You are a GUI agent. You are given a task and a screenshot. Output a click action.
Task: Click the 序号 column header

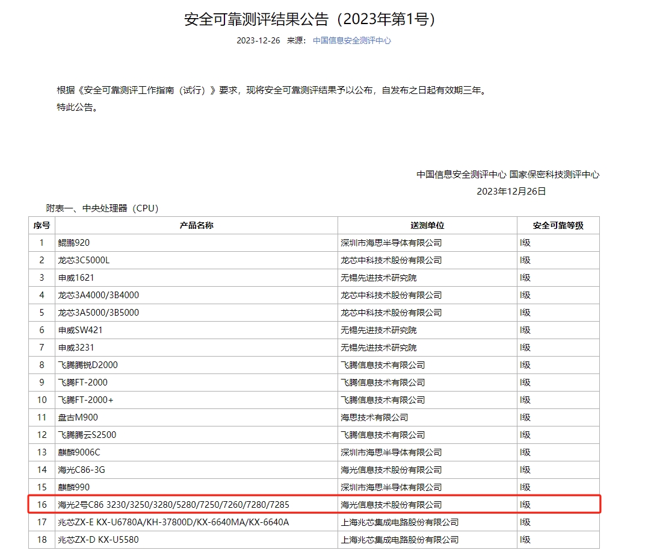tap(42, 225)
